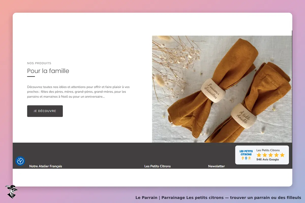Click the napkin rings product photo
The image size is (305, 203).
222,89
